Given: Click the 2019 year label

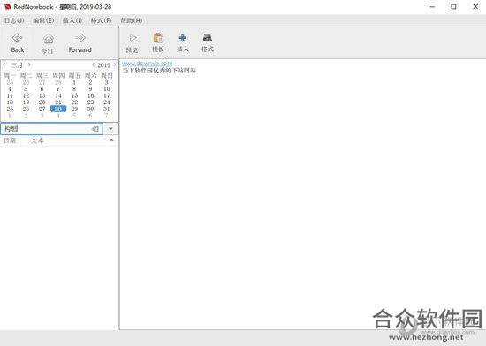Looking at the screenshot, I should click(x=104, y=65).
